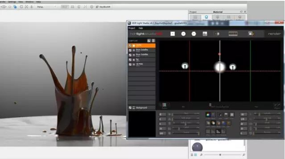This screenshot has height=159, width=285.
Task: Select the dark ramp falloff icon in bottom row
Action: pos(218,131)
